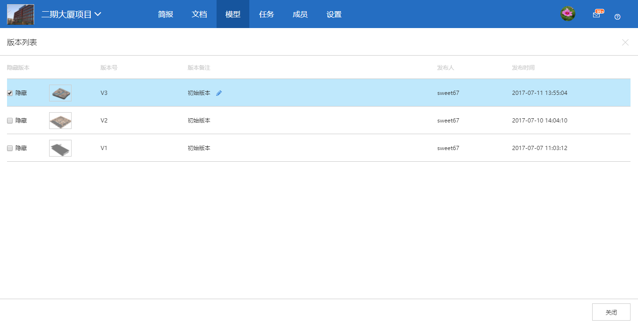Open V2 model thumbnail preview
Screen dimensions: 638x323
tap(60, 121)
